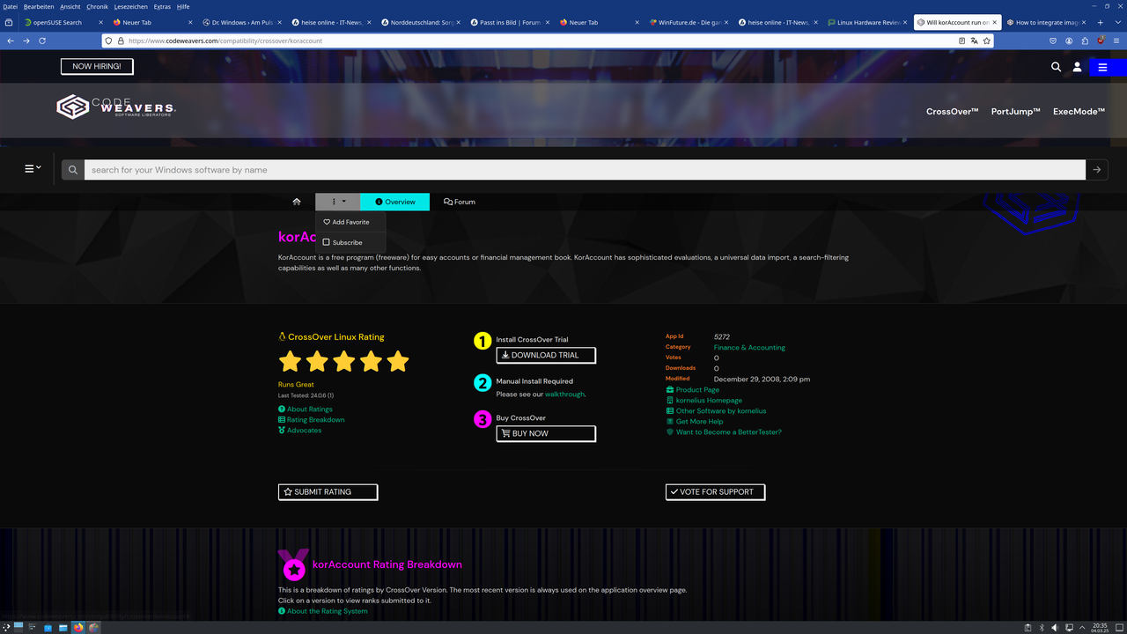Bookmark this page with the star icon
This screenshot has height=634, width=1127.
(986, 41)
